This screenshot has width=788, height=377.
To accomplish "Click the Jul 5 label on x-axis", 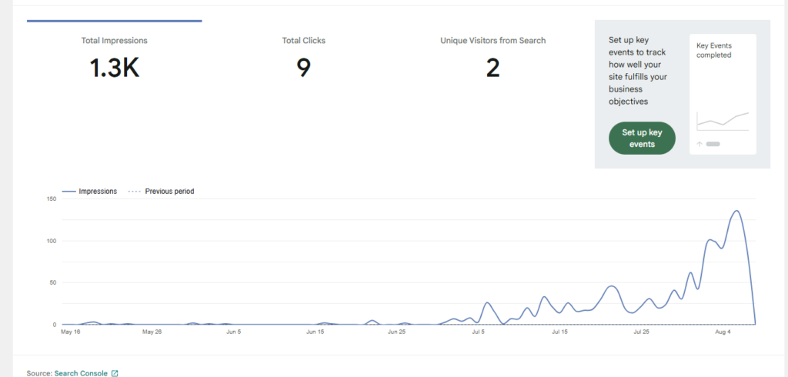I will (478, 332).
